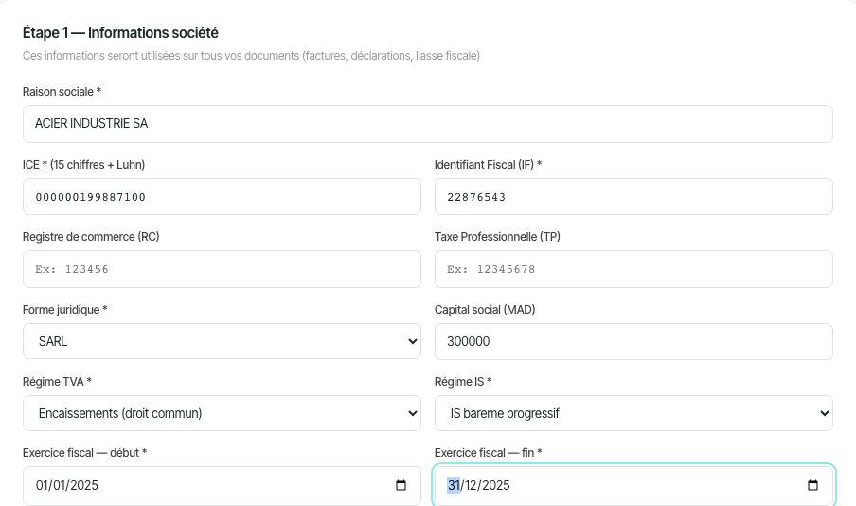Viewport: 856px width, 506px height.
Task: Open calendar picker for Exercice fiscal fin
Action: (812, 485)
